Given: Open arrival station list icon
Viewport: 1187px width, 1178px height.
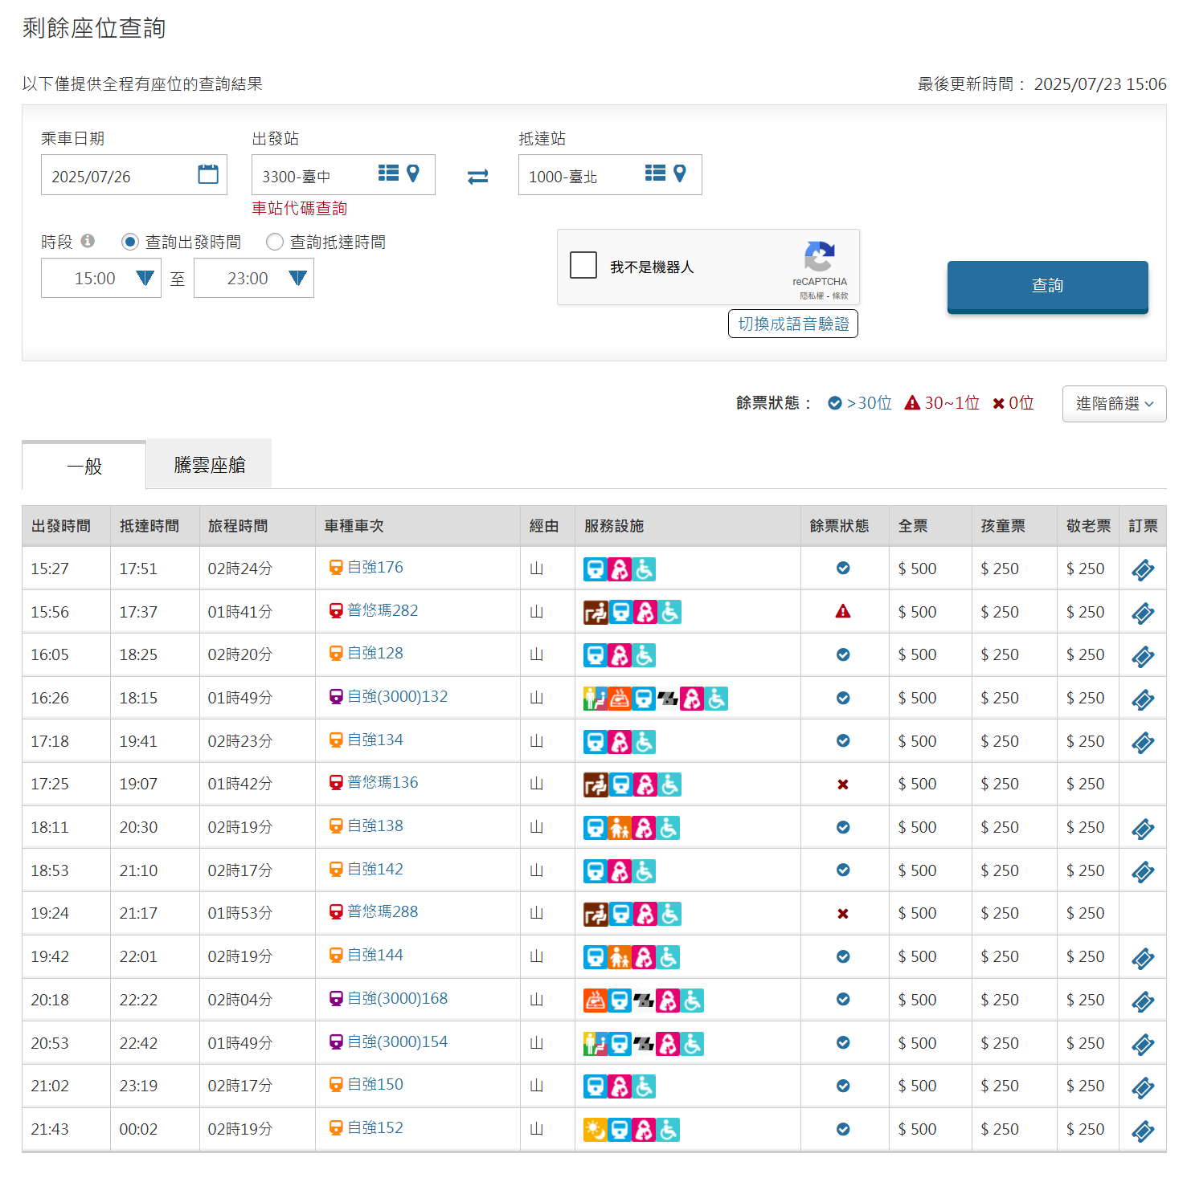Looking at the screenshot, I should pyautogui.click(x=656, y=173).
